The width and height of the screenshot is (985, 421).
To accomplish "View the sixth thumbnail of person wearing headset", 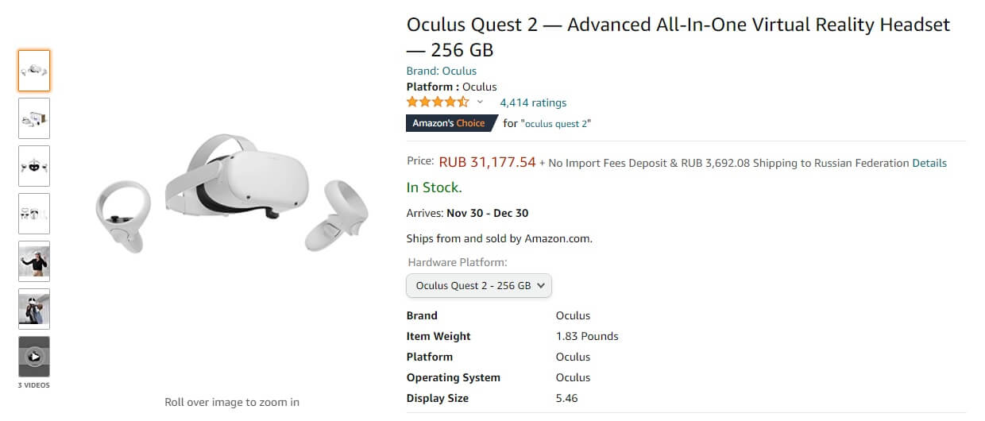I will (x=34, y=309).
